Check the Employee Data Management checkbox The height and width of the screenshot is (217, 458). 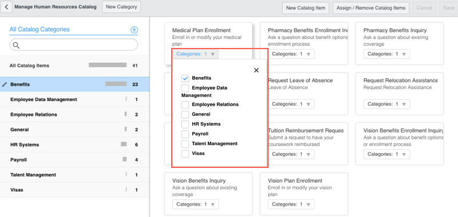[x=185, y=88]
